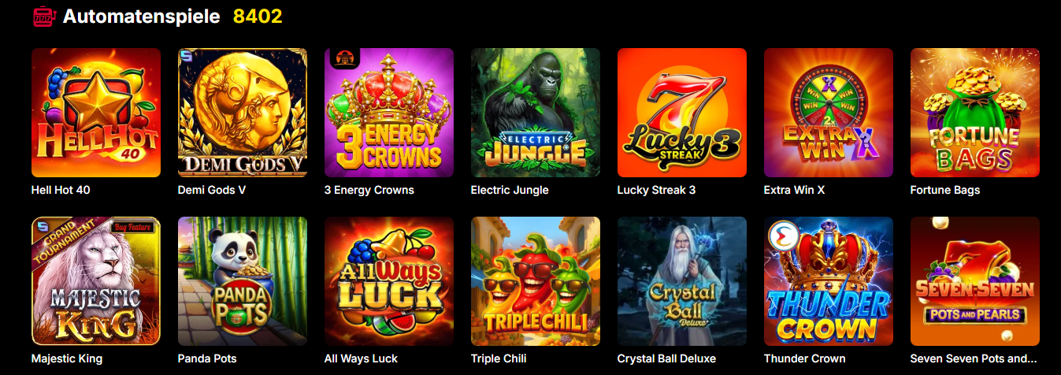Select the 3 Energy Crowns game image
This screenshot has width=1061, height=375.
pos(389,113)
